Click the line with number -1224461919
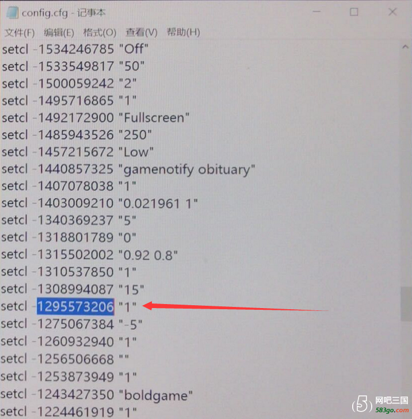The height and width of the screenshot is (419, 412). click(x=68, y=412)
